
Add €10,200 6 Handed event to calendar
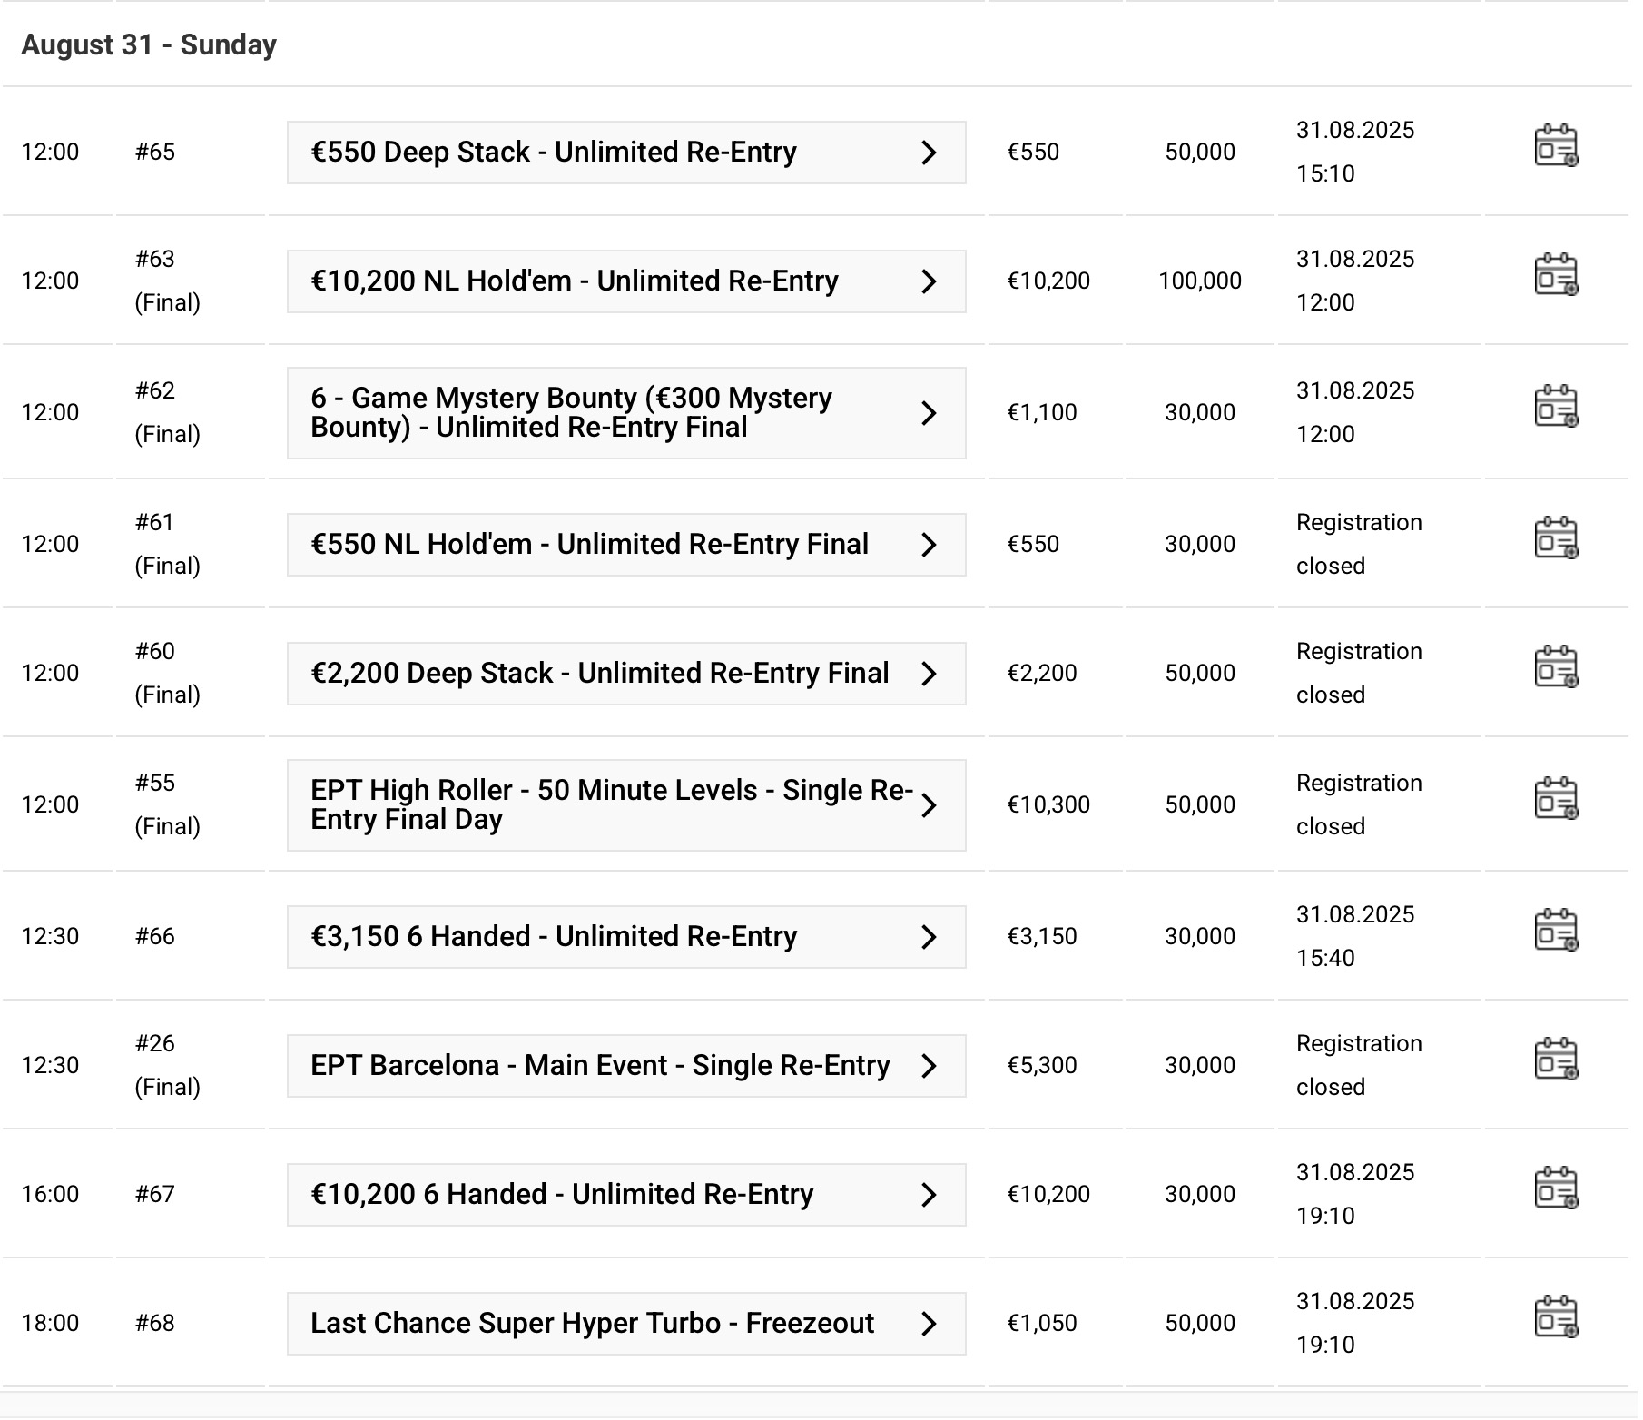(1556, 1189)
